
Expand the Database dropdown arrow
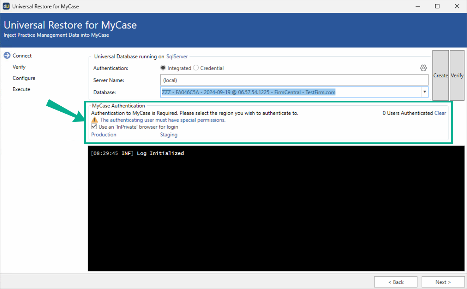(424, 92)
